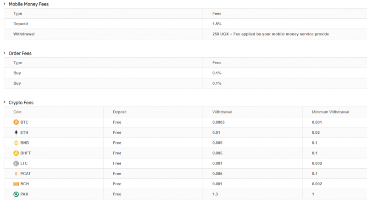Click the Order Fees heading text
The width and height of the screenshot is (367, 204).
click(20, 53)
